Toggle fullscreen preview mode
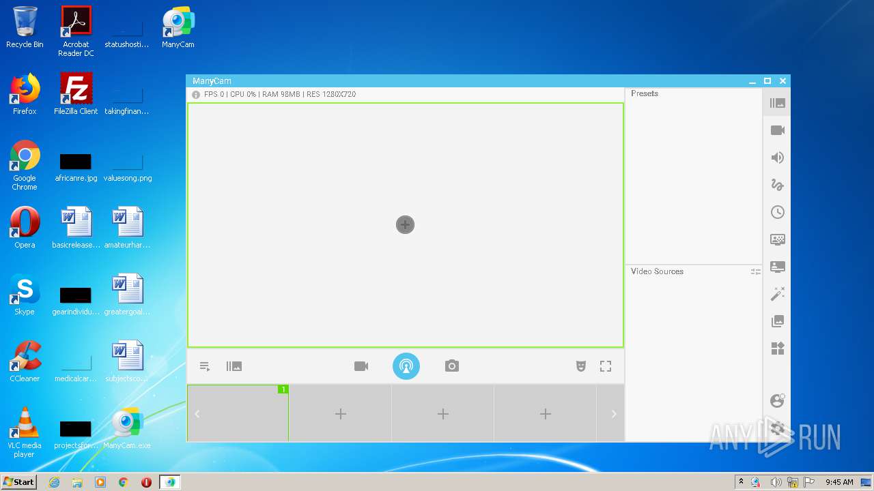This screenshot has height=491, width=874. click(606, 366)
